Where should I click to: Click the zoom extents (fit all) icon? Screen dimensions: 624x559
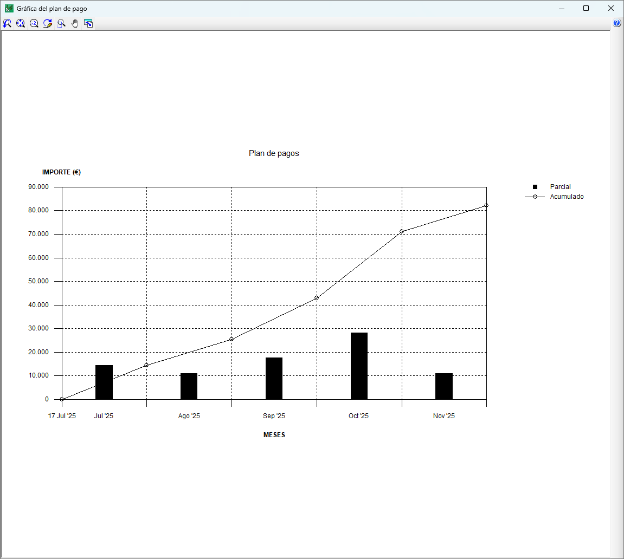pyautogui.click(x=21, y=23)
